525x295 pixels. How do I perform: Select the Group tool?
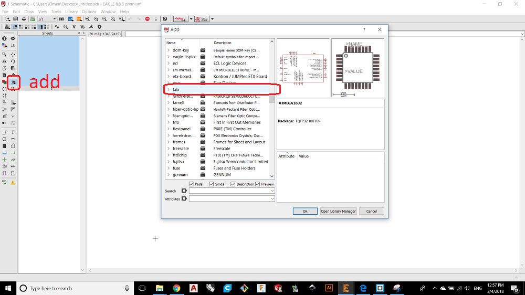point(4,54)
